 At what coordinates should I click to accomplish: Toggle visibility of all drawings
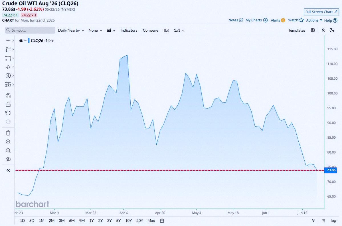point(8,159)
